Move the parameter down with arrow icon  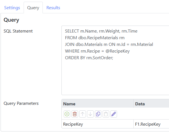(x=90, y=114)
